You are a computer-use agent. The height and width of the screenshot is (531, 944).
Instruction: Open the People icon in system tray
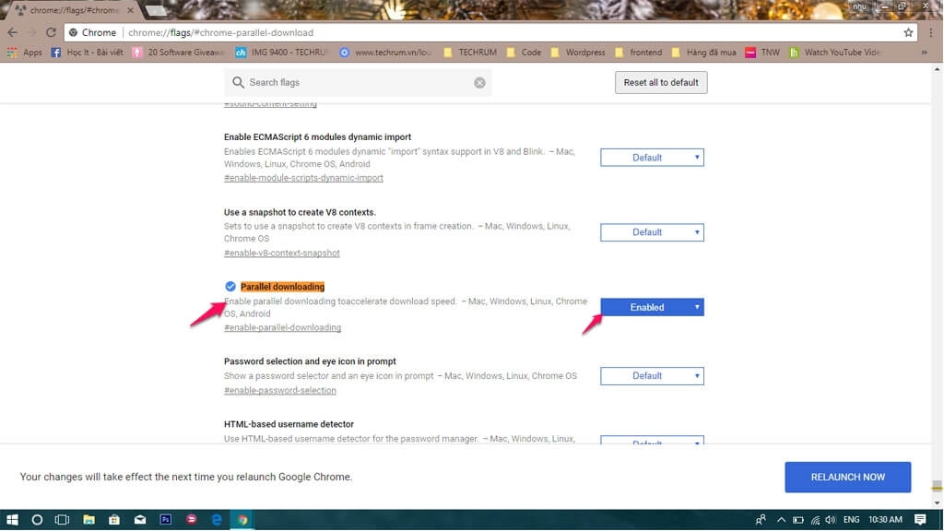pyautogui.click(x=761, y=520)
